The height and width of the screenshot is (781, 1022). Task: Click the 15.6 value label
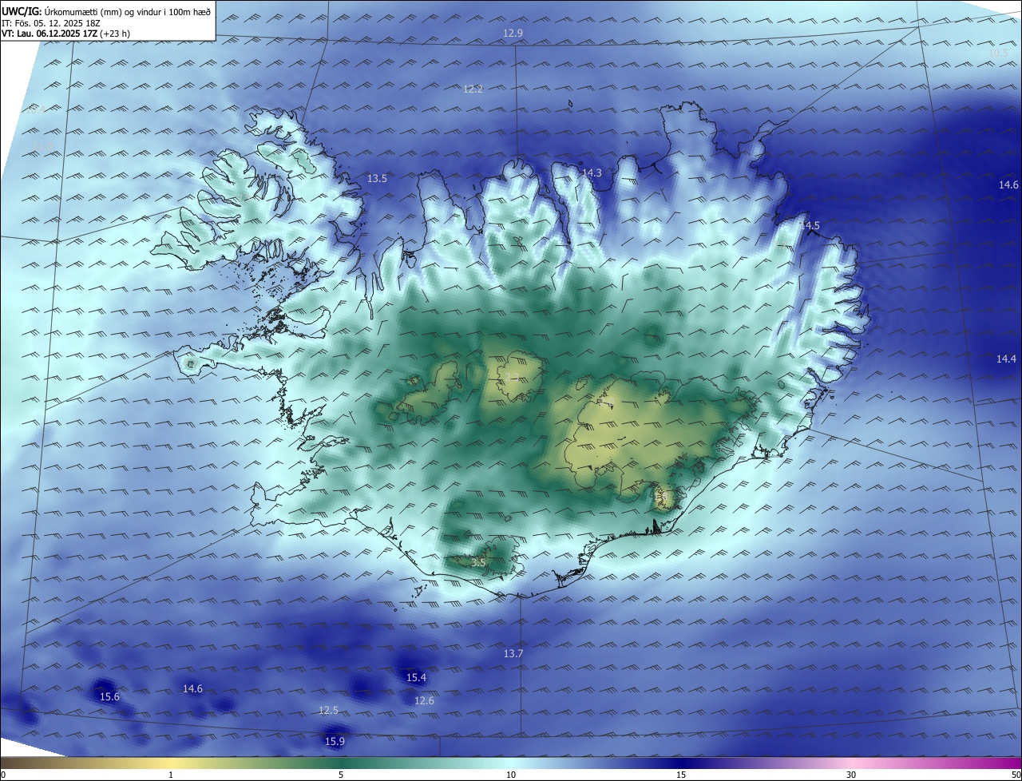pyautogui.click(x=109, y=697)
